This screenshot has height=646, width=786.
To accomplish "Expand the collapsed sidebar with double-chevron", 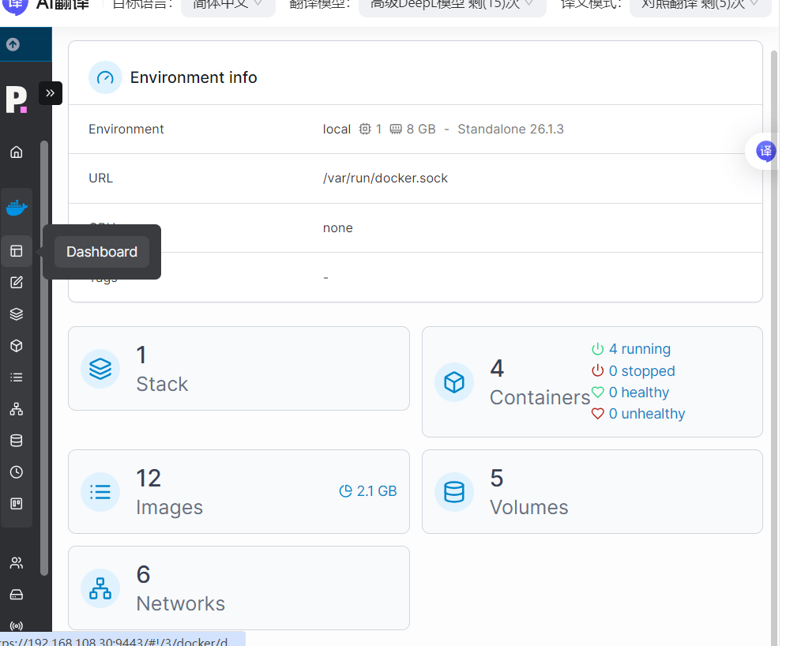I will pos(50,93).
